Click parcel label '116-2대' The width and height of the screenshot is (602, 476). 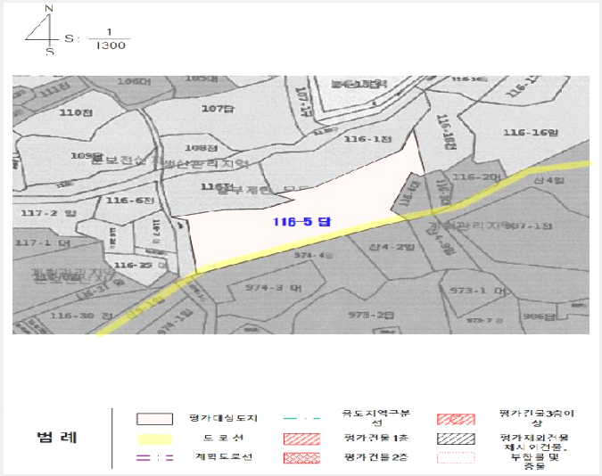click(x=476, y=177)
